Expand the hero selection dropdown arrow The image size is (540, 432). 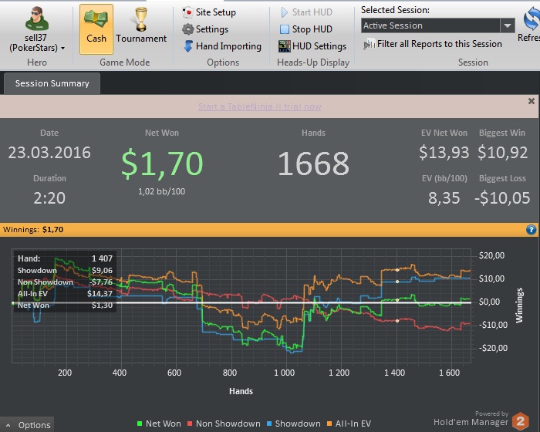coord(63,49)
